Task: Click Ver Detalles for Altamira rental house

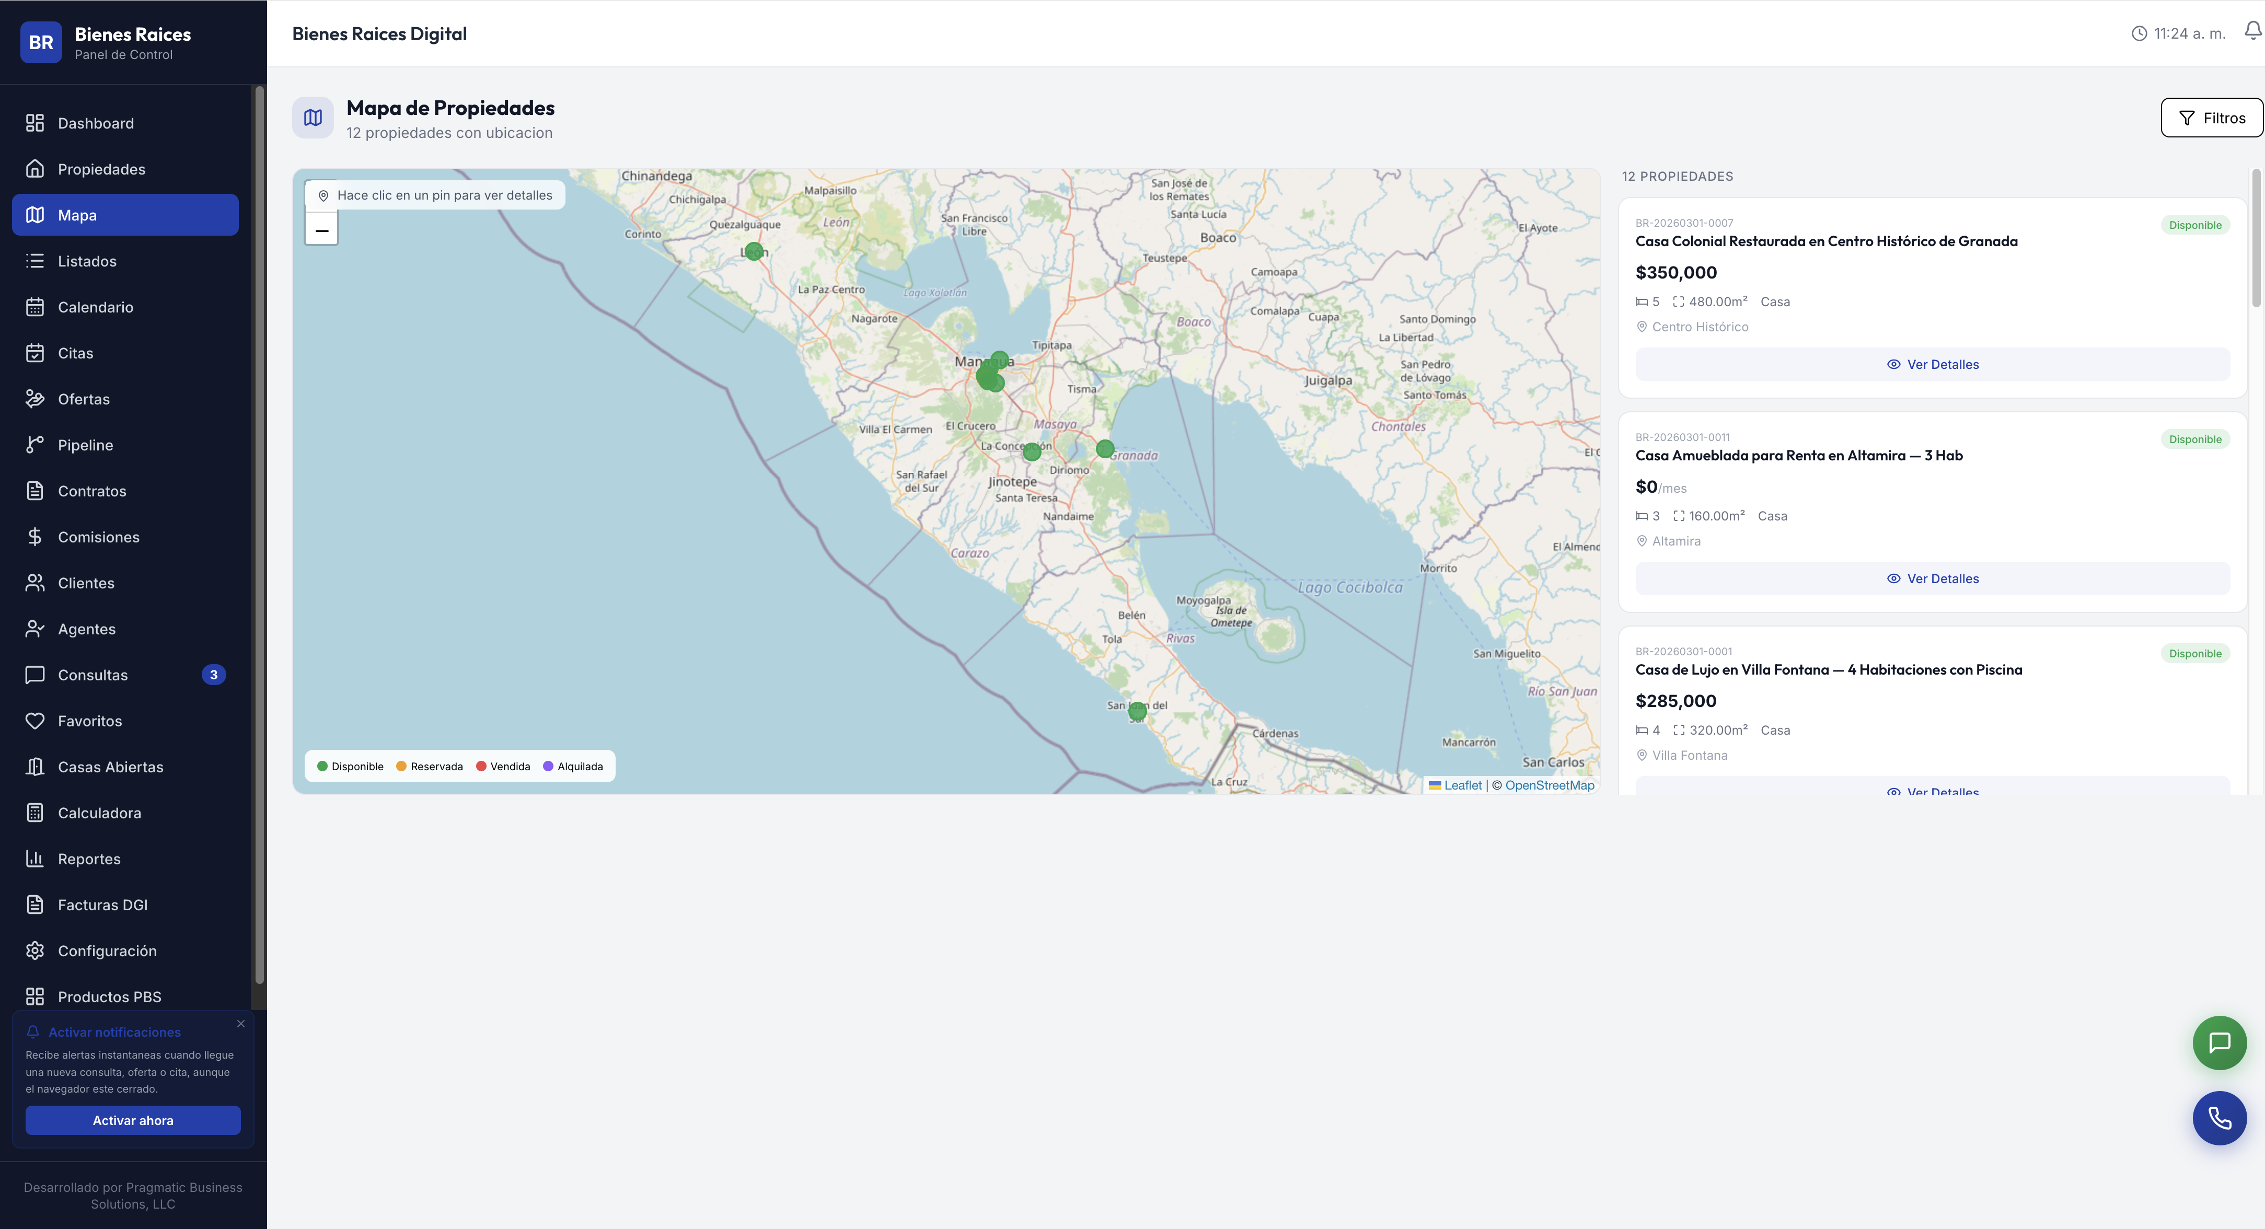Action: point(1933,578)
